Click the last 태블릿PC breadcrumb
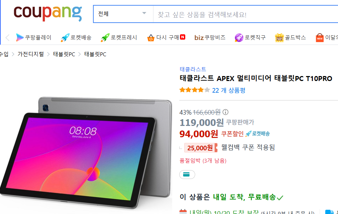 coord(95,54)
